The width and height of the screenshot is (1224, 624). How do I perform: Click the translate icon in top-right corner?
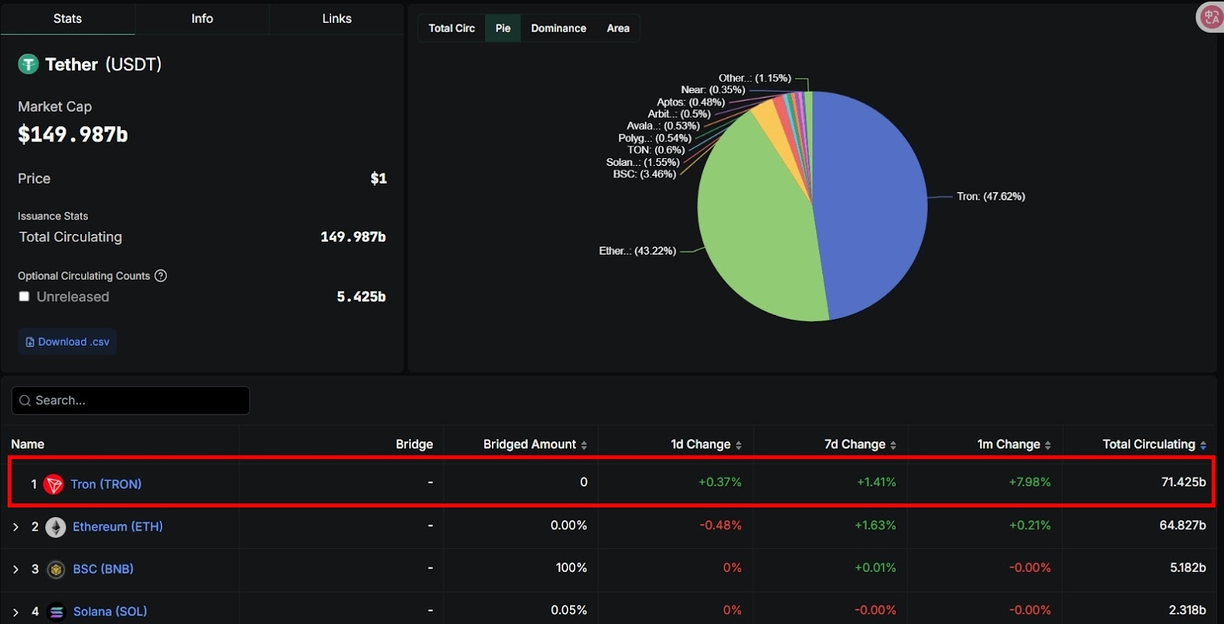(1211, 17)
